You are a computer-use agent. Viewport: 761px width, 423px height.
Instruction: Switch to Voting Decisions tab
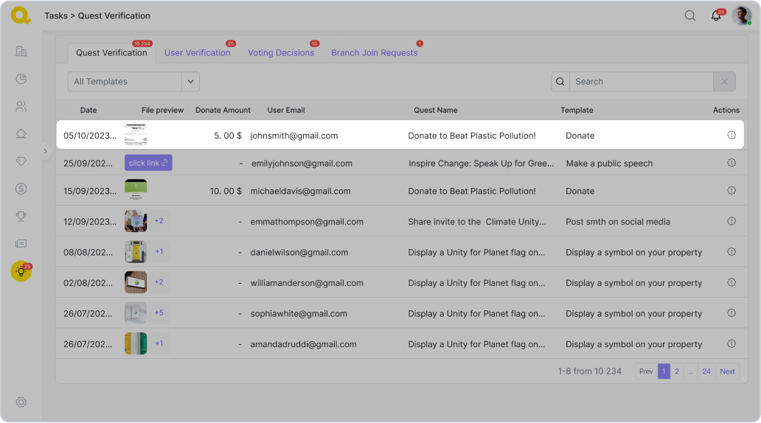280,53
